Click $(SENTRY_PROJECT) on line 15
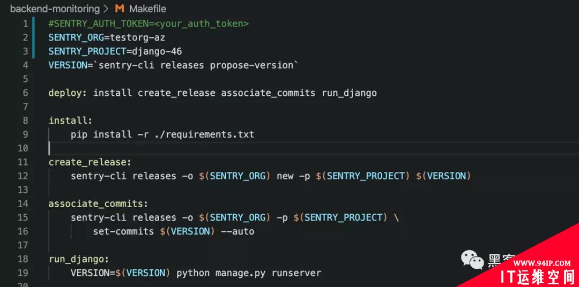Screen dimensions: 579x287 click(341, 217)
